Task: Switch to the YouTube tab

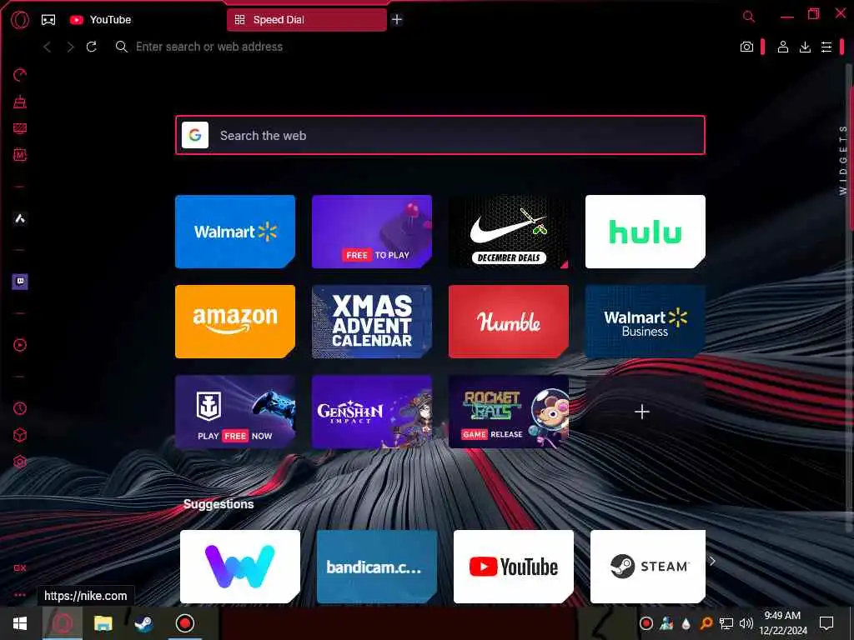Action: click(101, 20)
